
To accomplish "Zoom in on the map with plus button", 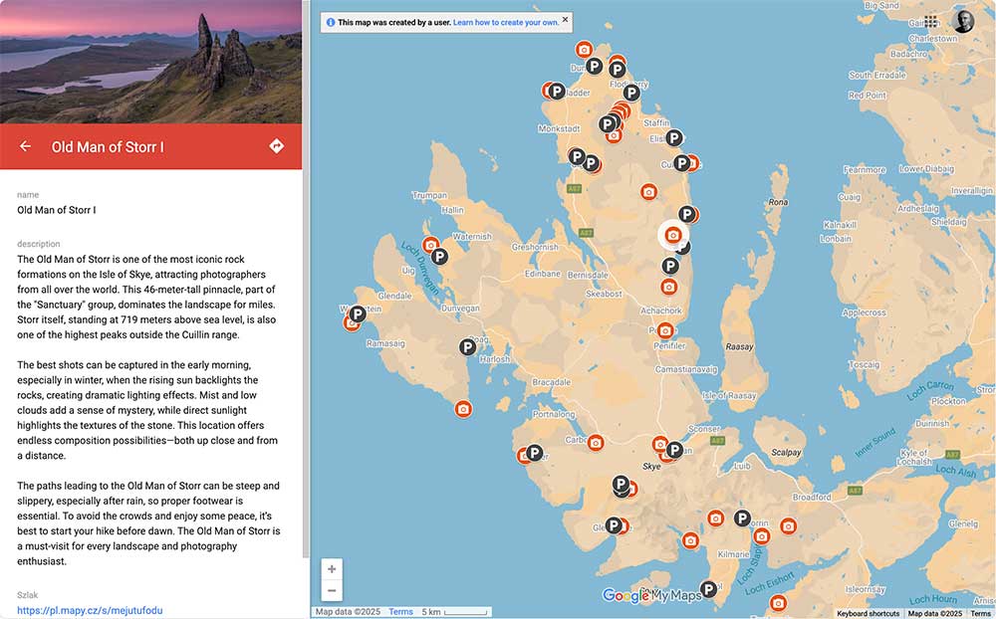I will click(332, 569).
